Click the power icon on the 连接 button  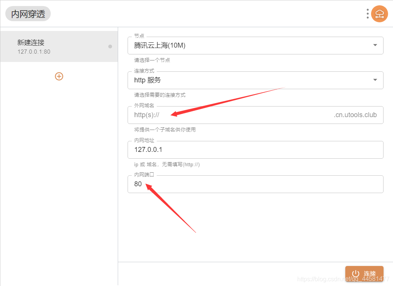[x=356, y=274]
